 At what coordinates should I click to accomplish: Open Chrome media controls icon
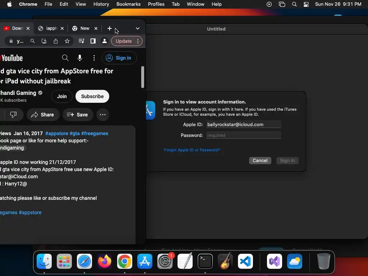pos(81,41)
